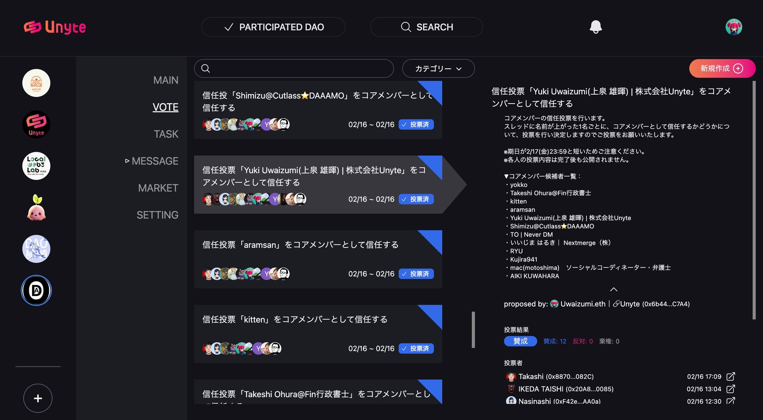Image resolution: width=763 pixels, height=420 pixels.
Task: Click the IKEDA TAISHI (0x20A8...0085) voter name
Action: click(566, 389)
